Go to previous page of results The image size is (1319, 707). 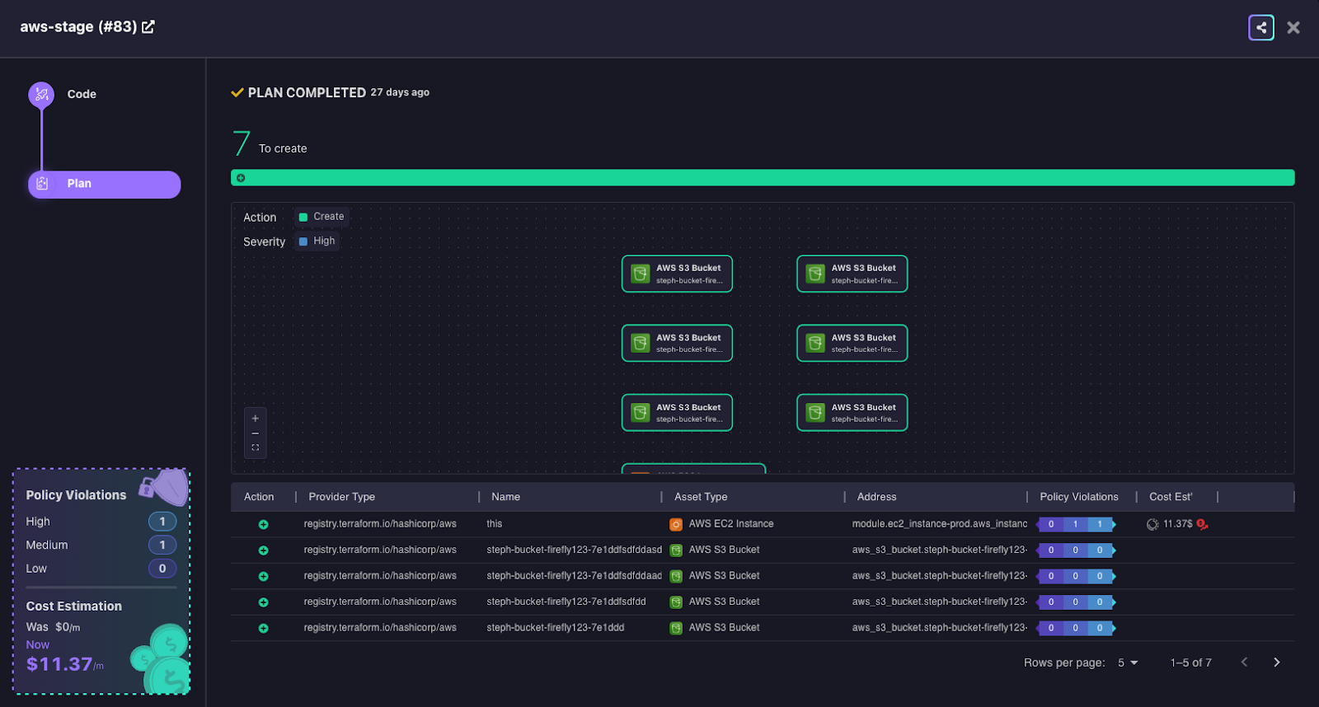pos(1245,663)
